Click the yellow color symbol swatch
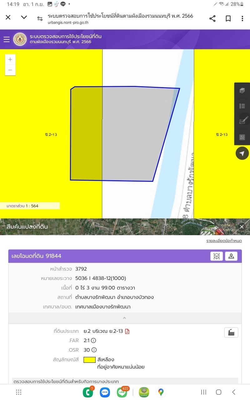The image size is (250, 400). tap(89, 360)
